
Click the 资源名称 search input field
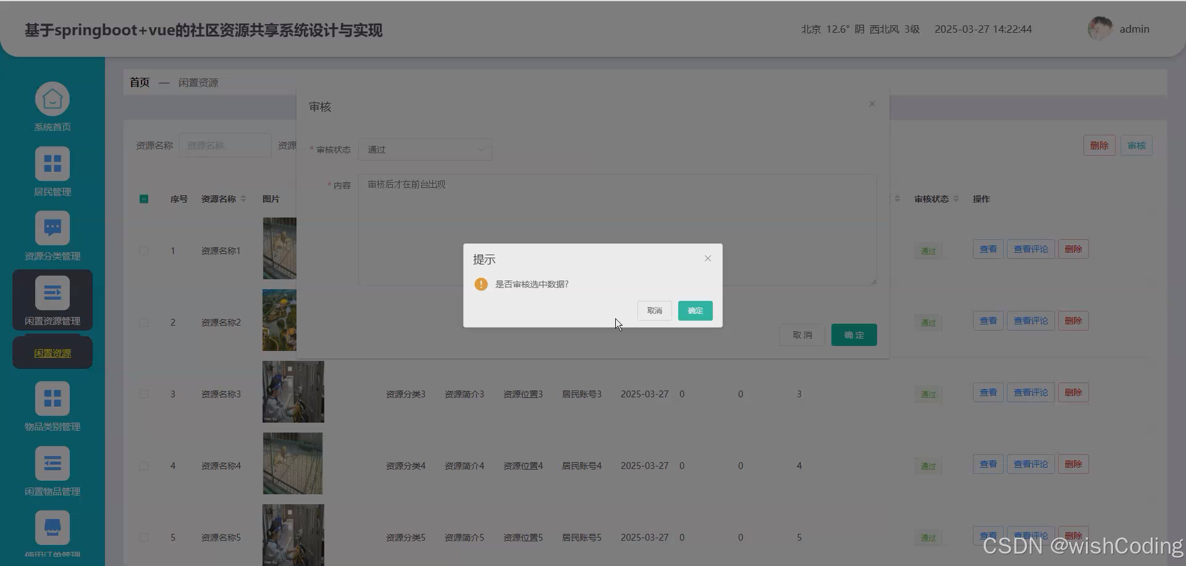[x=225, y=145]
